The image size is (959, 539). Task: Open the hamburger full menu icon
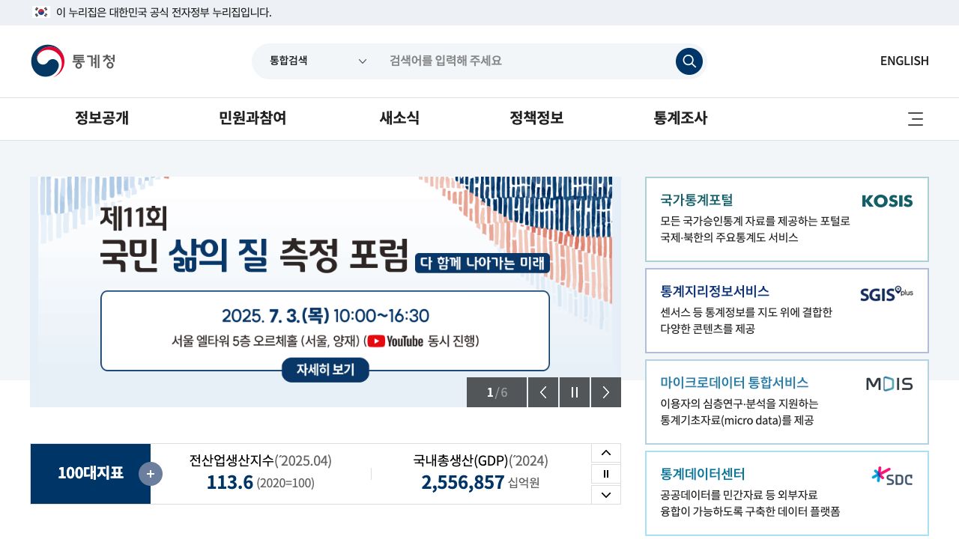coord(915,119)
